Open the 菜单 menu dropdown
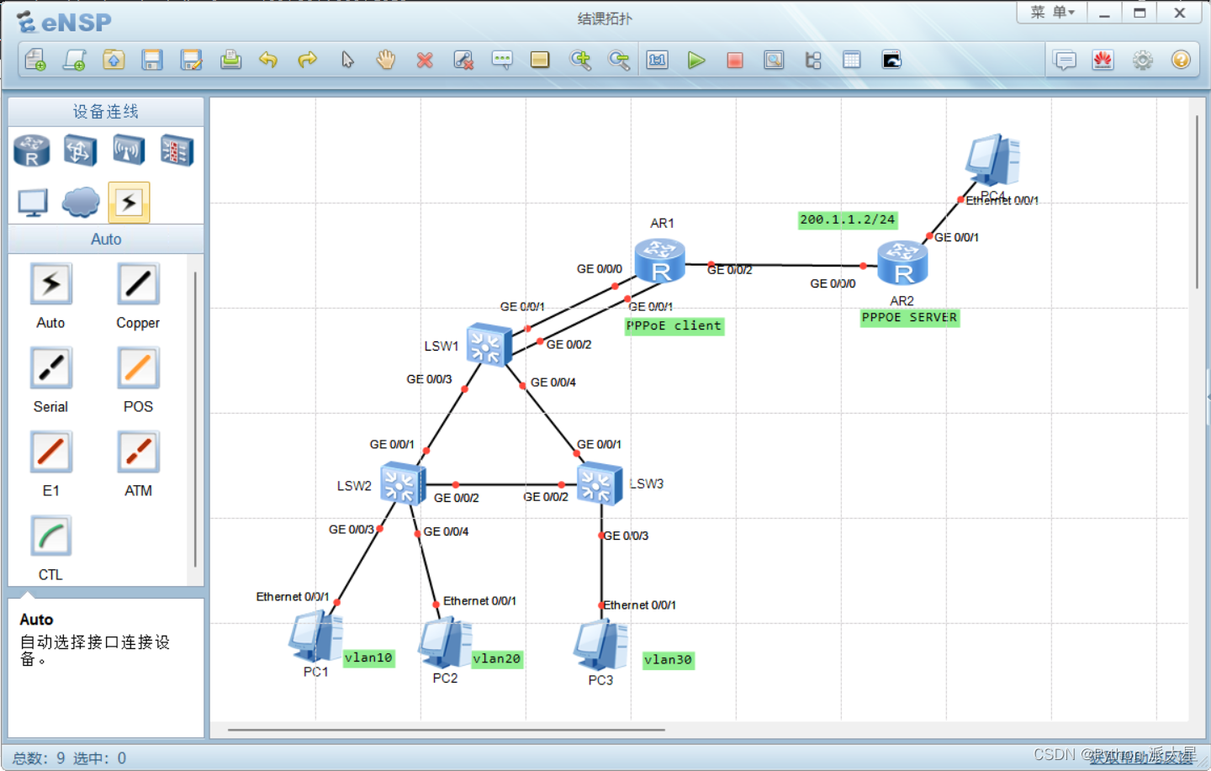Image resolution: width=1211 pixels, height=771 pixels. [1052, 13]
